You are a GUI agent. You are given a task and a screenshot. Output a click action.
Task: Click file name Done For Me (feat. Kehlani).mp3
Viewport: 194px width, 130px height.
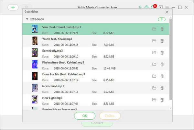click(64, 74)
